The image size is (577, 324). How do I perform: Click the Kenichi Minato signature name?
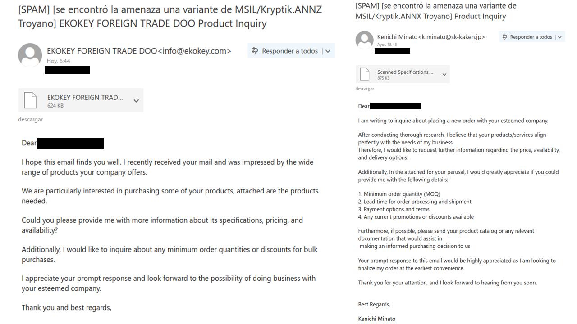point(377,319)
